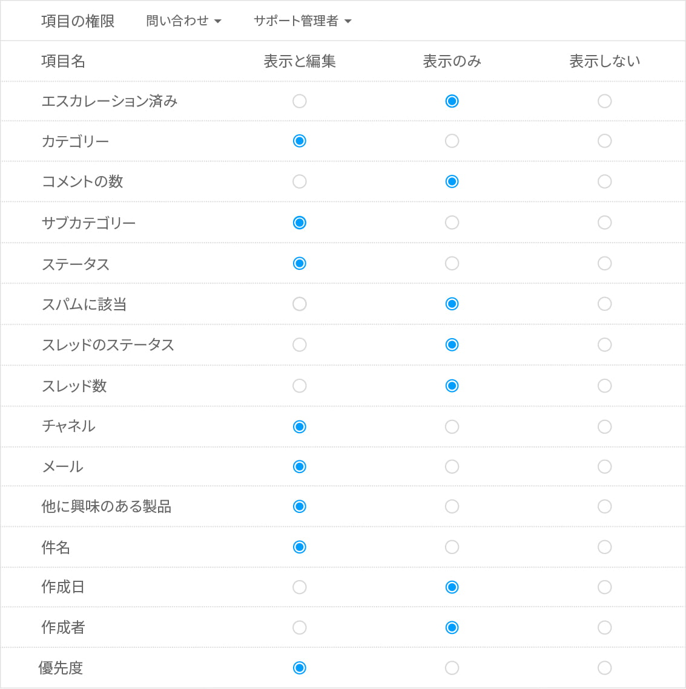Viewport: 686px width, 689px height.
Task: Set 作成日 to 表示と編集
Action: click(300, 587)
